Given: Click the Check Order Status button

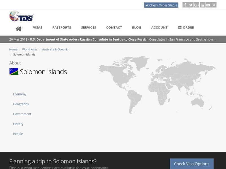Looking at the screenshot, I should tap(161, 5).
